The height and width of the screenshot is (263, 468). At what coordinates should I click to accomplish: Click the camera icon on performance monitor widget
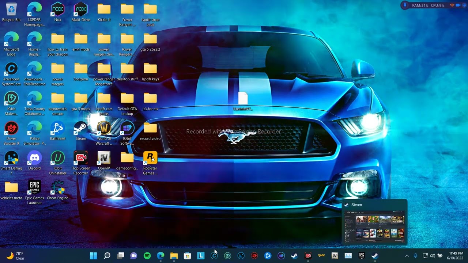(458, 5)
